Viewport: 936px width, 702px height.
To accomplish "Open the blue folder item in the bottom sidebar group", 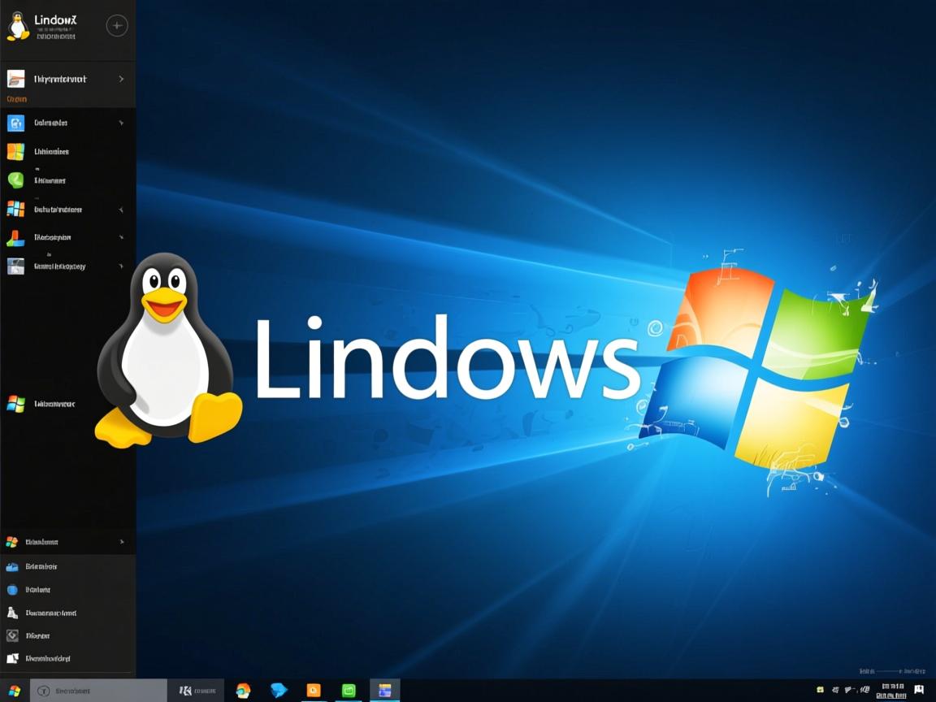I will click(x=15, y=566).
